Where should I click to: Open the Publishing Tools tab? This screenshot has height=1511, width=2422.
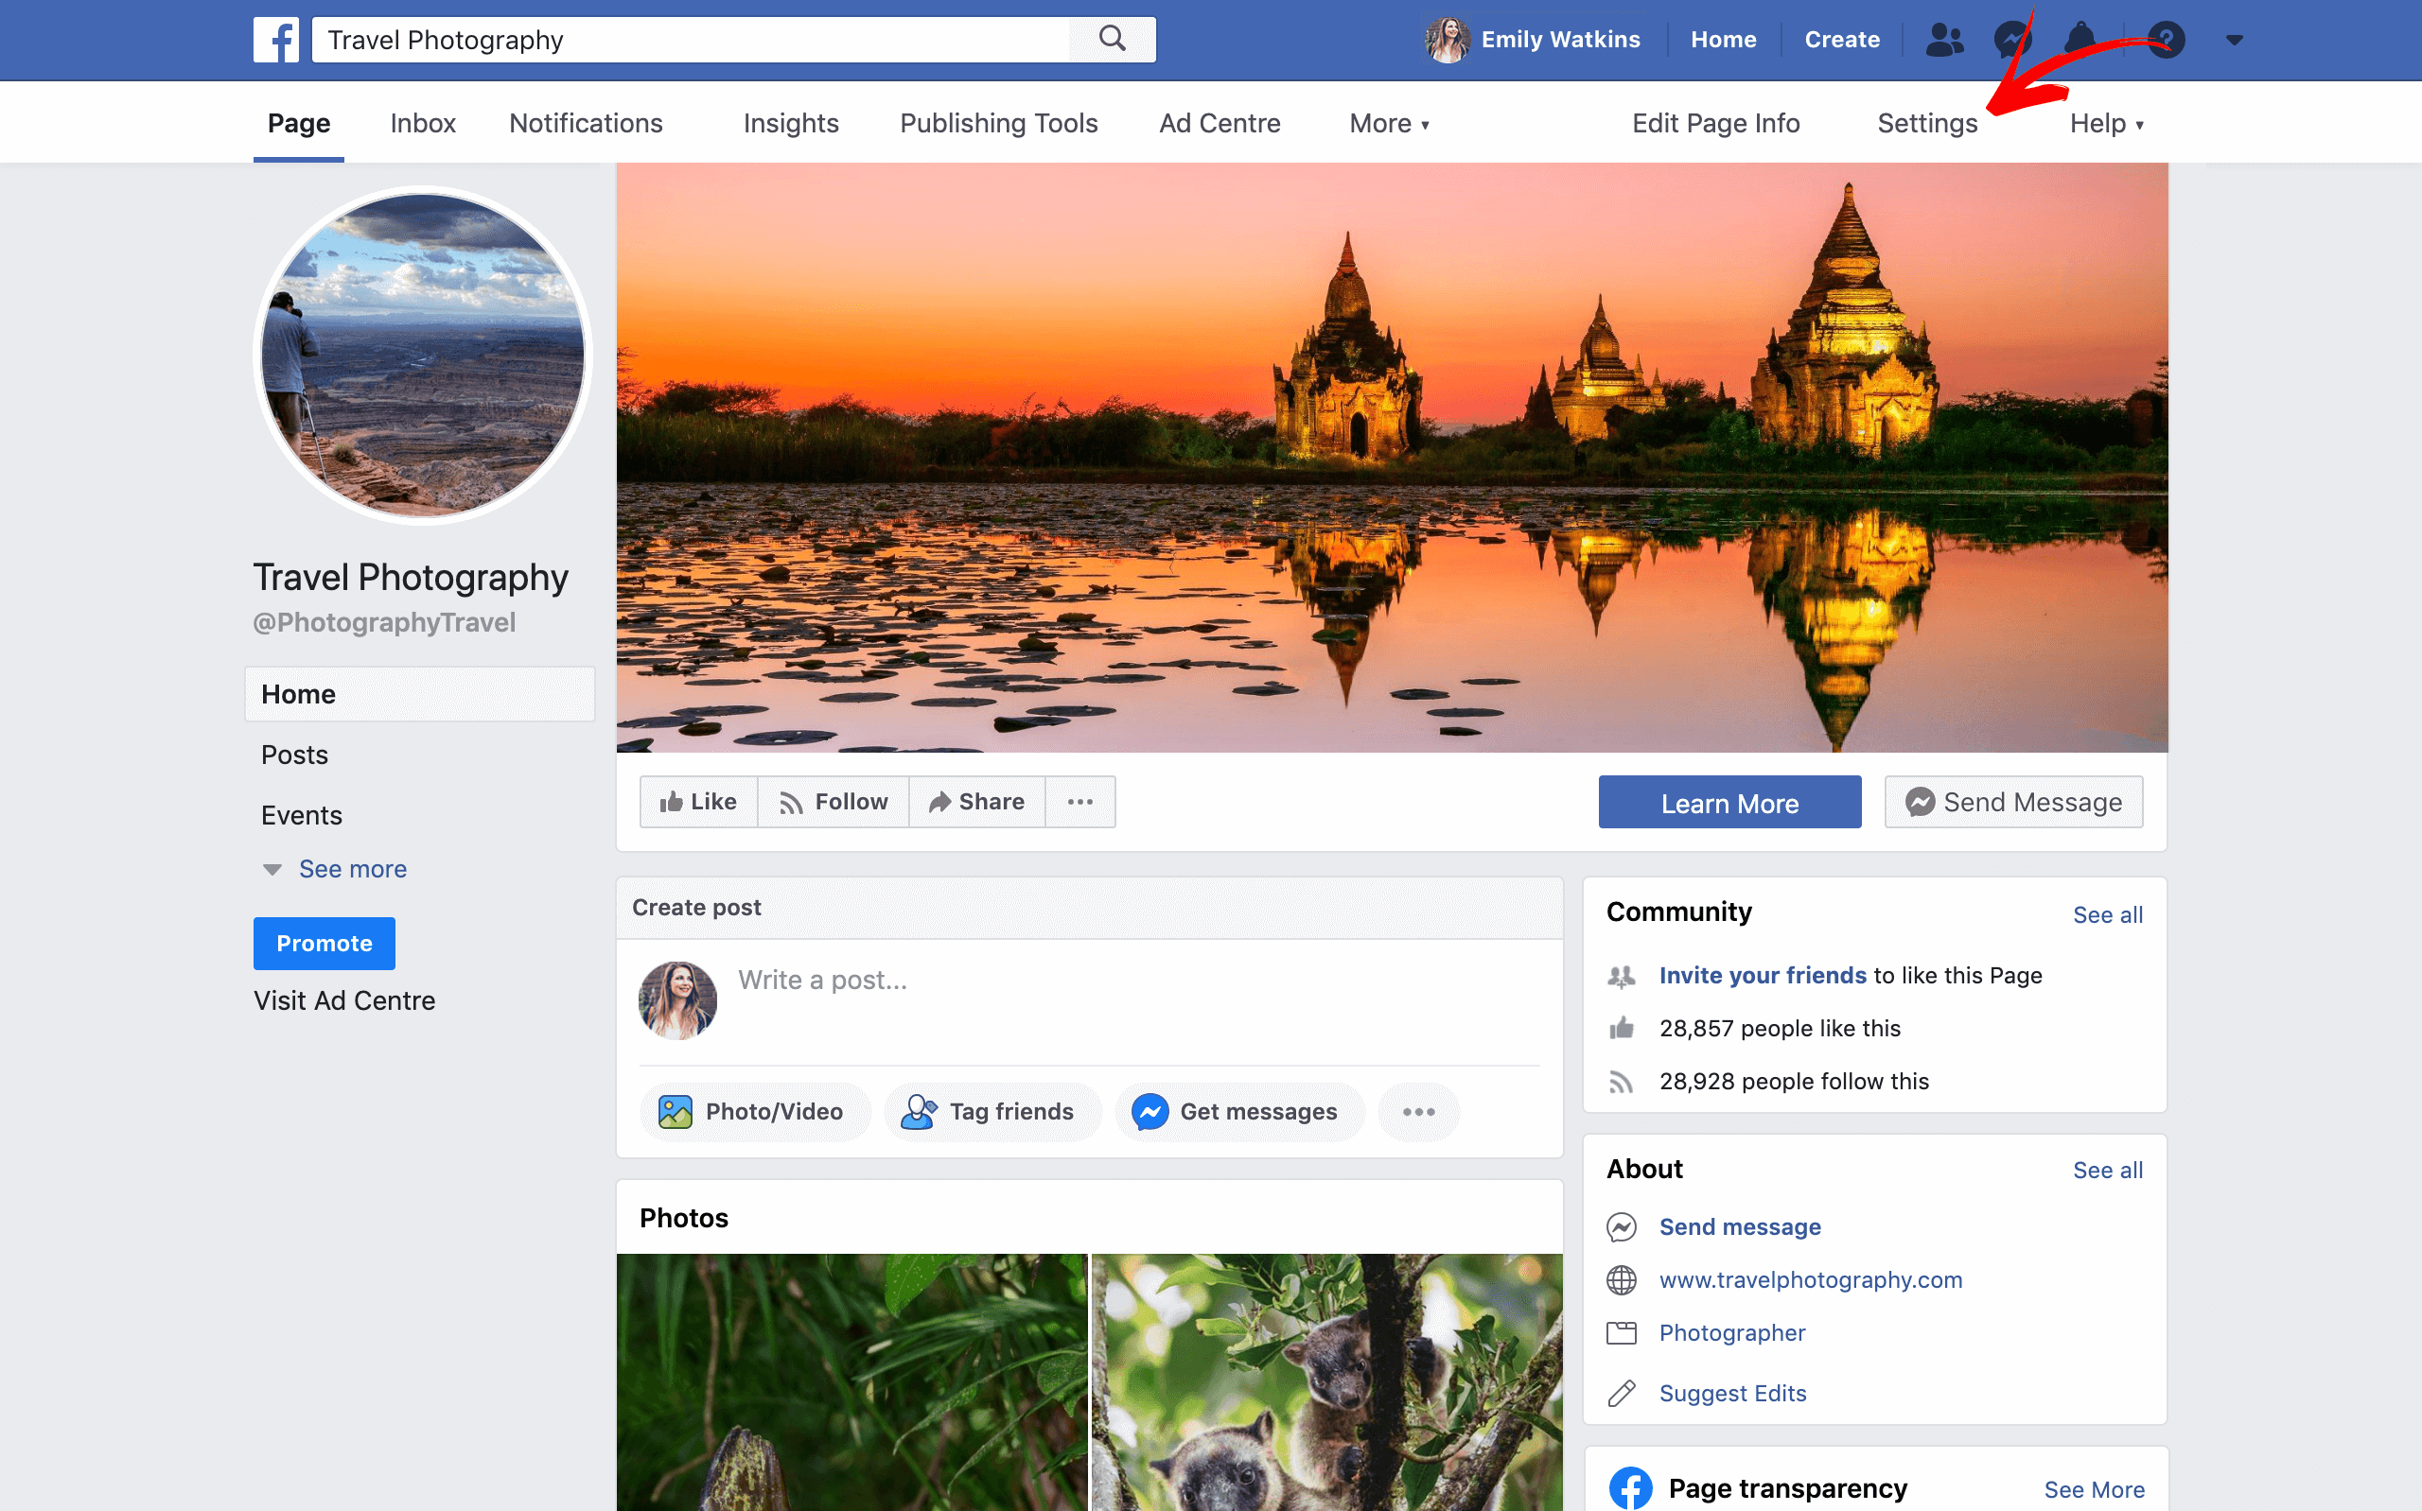997,123
